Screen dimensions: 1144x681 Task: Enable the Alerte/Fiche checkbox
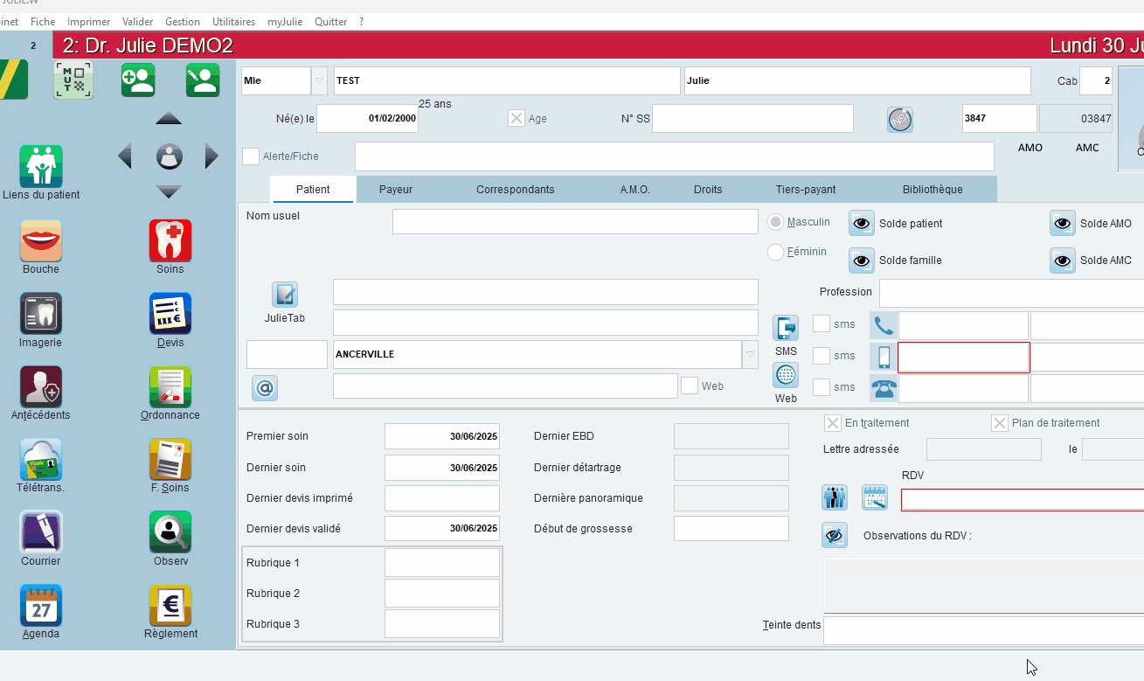pos(251,156)
